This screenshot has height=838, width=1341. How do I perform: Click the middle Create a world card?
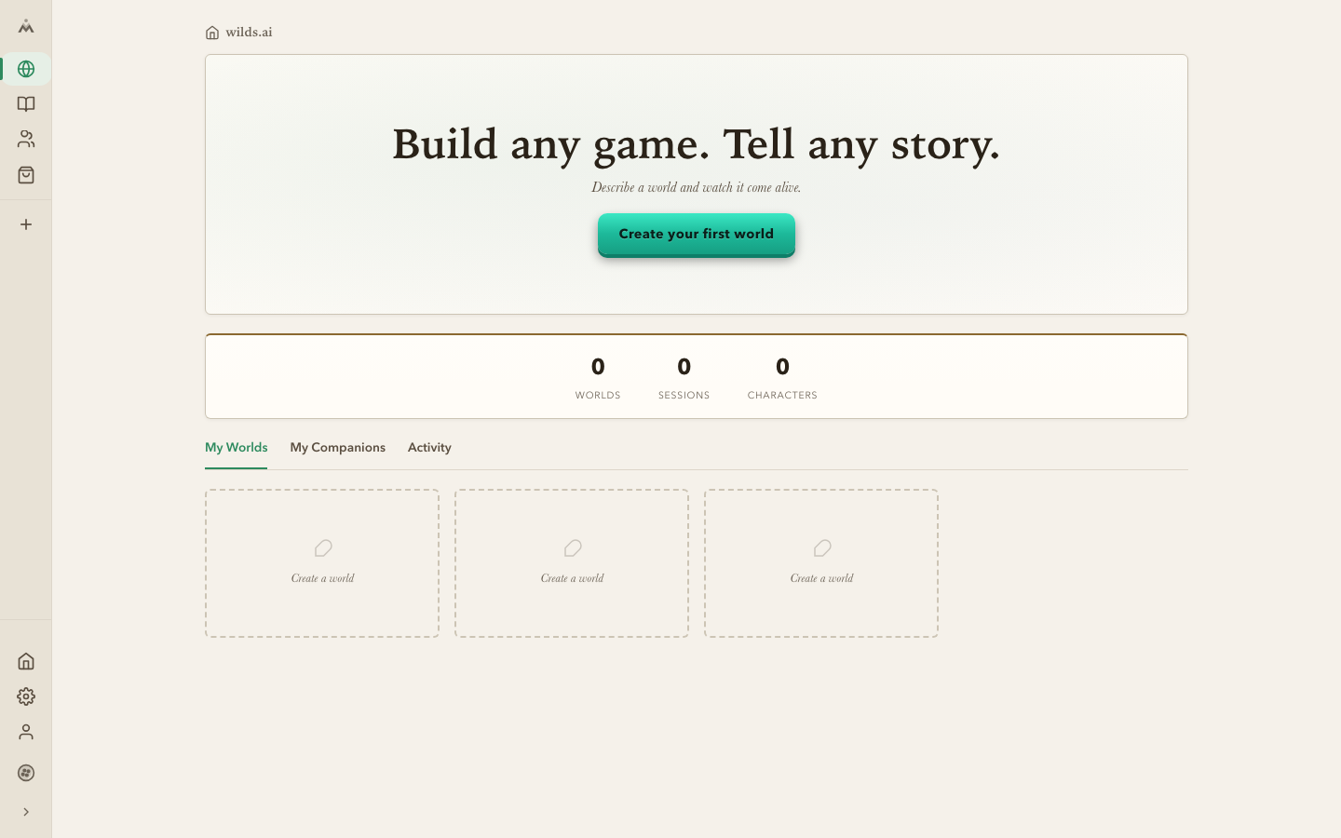[571, 562]
